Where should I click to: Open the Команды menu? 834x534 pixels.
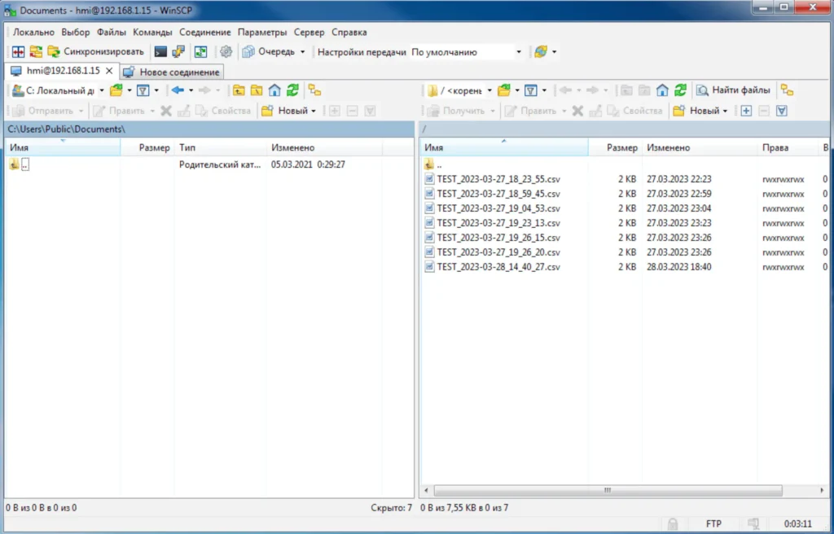152,32
